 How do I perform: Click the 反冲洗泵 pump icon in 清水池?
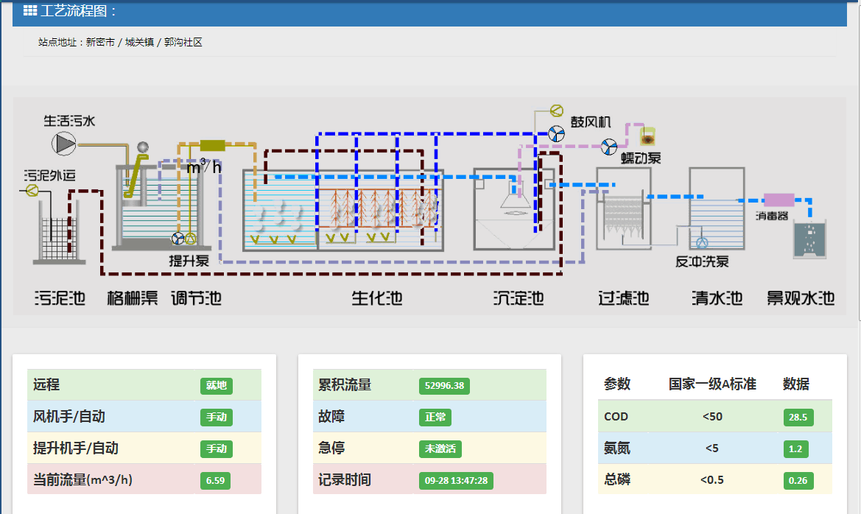[701, 243]
